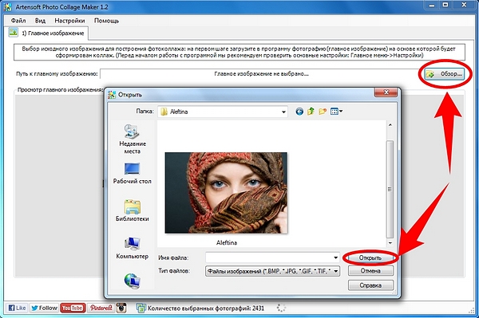Click the Aleftina file name label
Image resolution: width=479 pixels, height=318 pixels.
227,243
